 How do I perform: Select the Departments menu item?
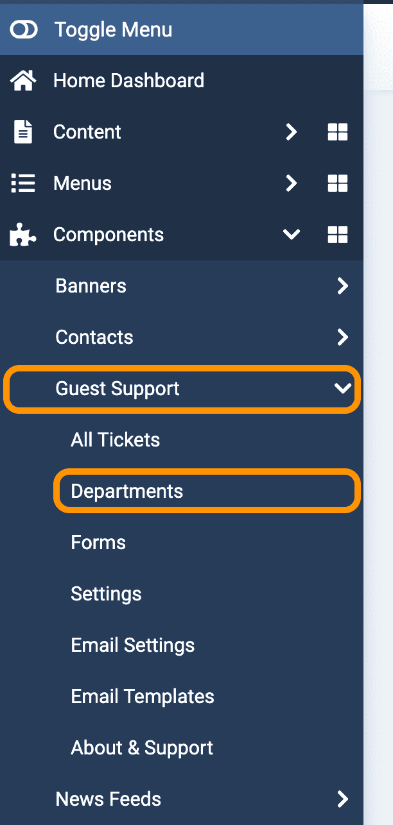[127, 491]
